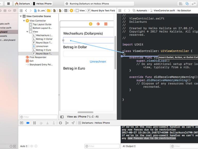Click the Exit icon in scene dock
The width and height of the screenshot is (198, 149).
106,24
